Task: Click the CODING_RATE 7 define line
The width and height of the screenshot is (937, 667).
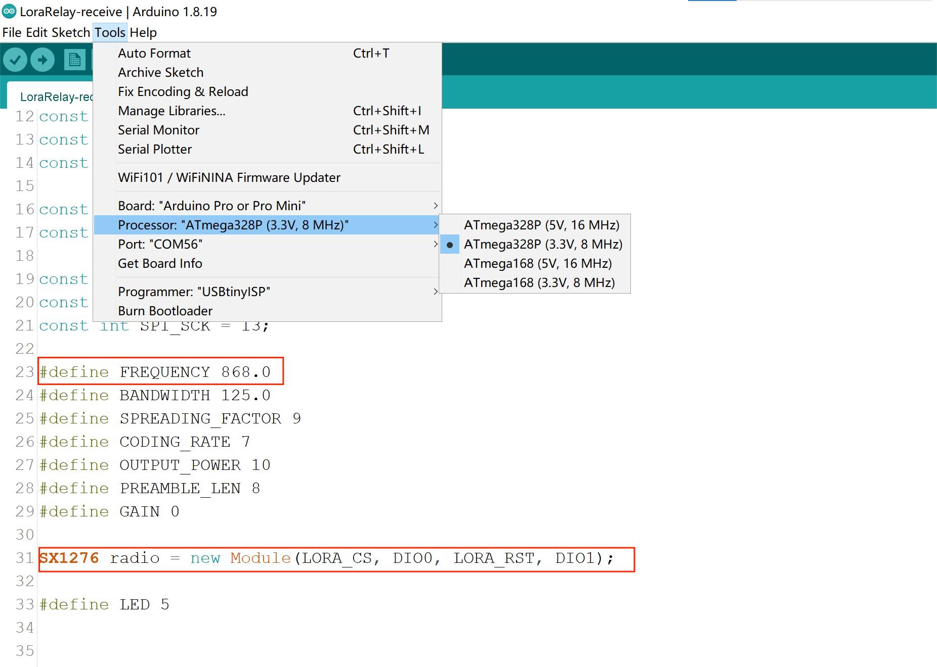Action: 145,442
